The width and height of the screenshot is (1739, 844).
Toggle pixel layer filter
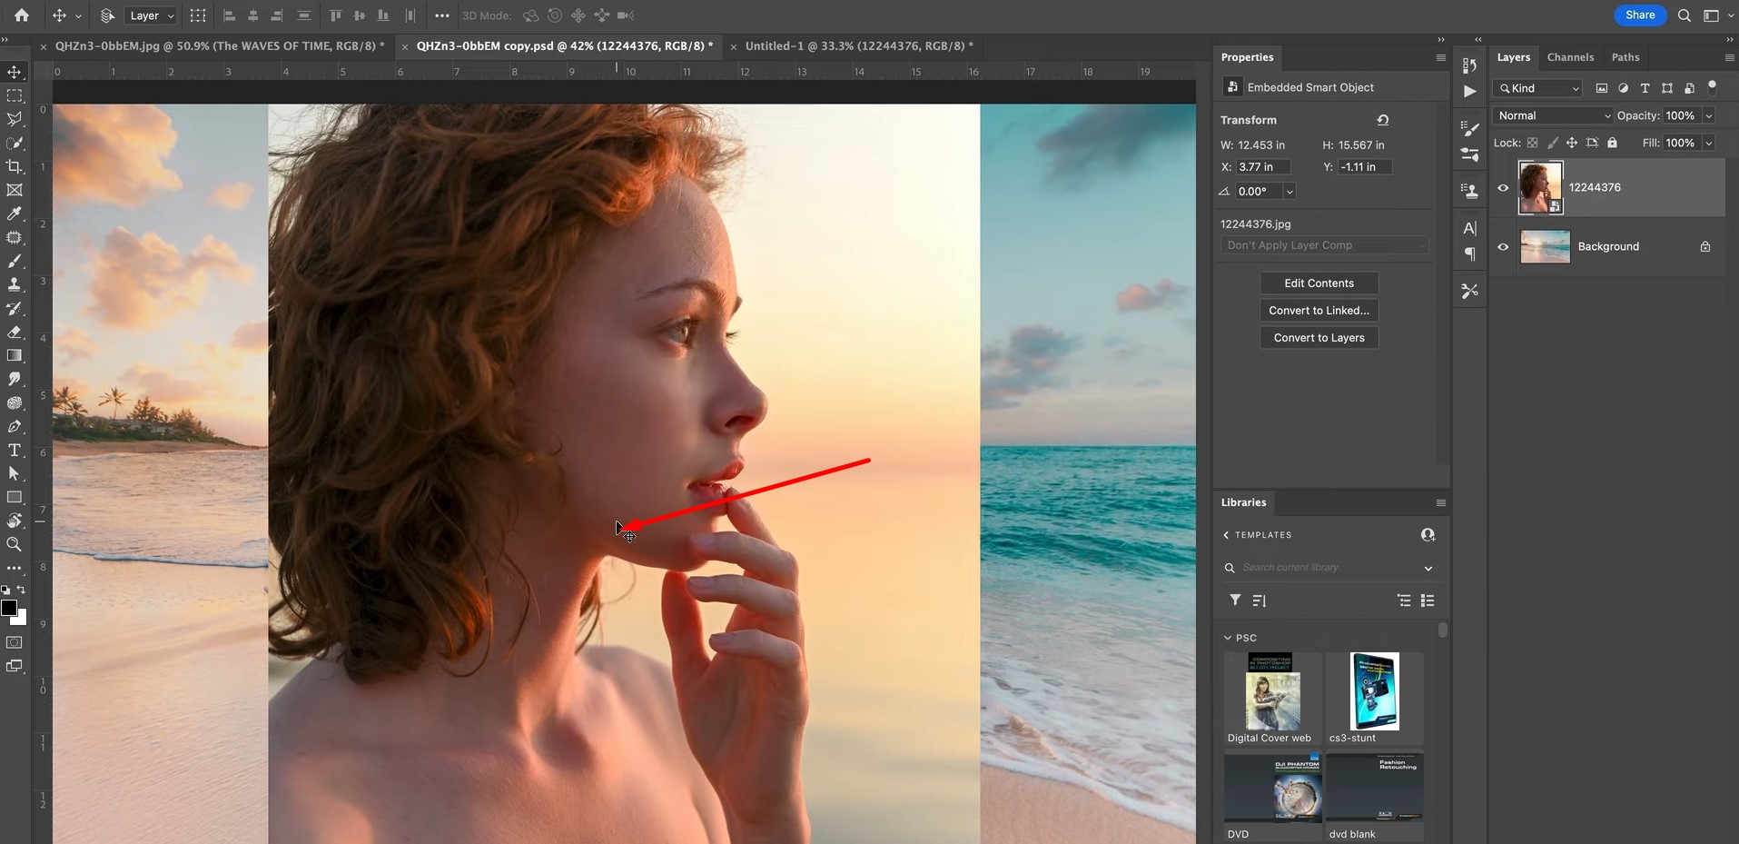click(1601, 88)
